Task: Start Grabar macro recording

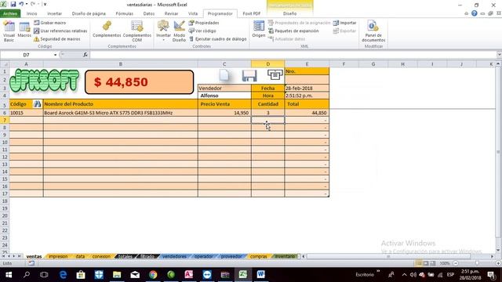Action: tap(49, 23)
